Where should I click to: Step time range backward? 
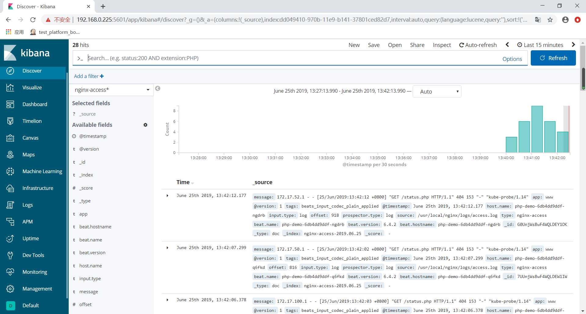point(507,45)
